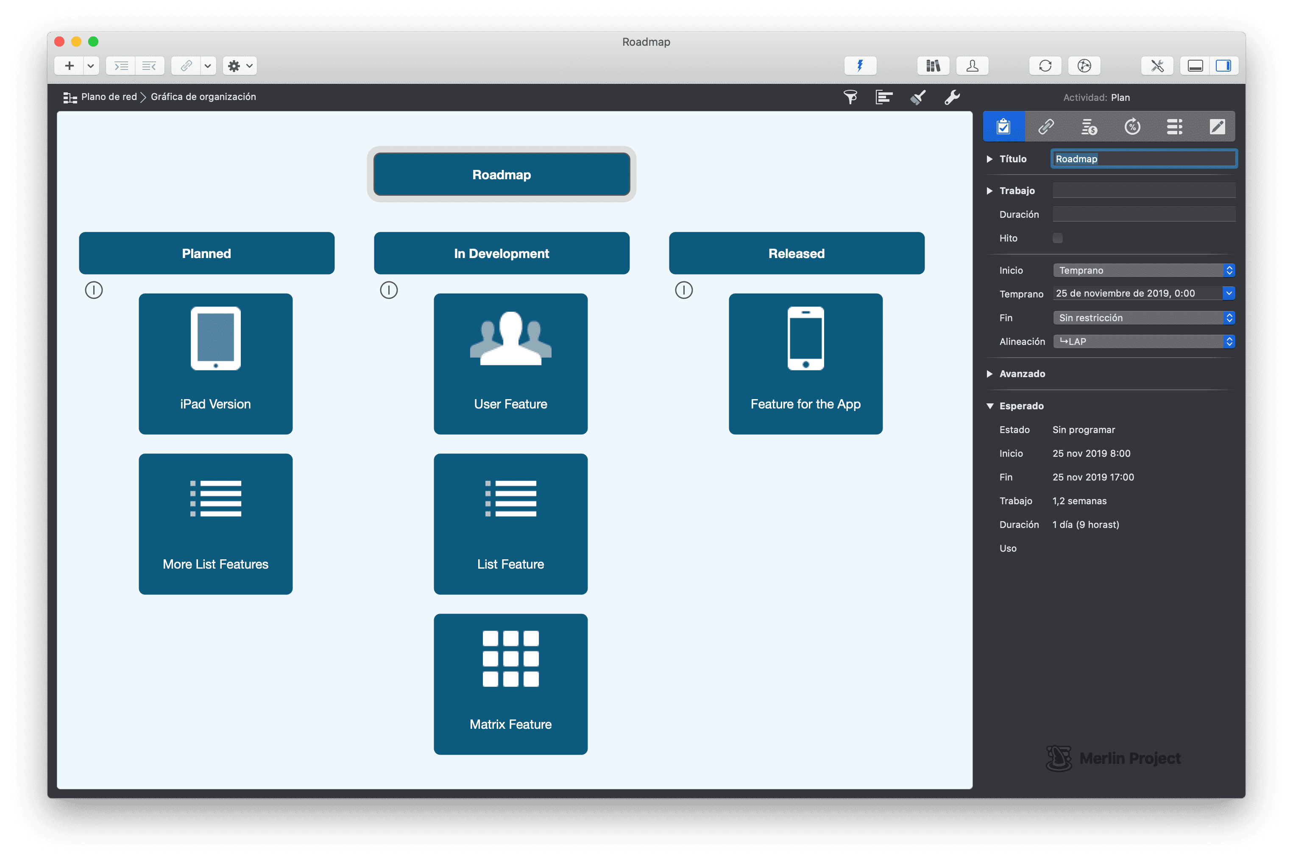The height and width of the screenshot is (861, 1293).
Task: Open the styles paintbrush icon
Action: pos(918,97)
